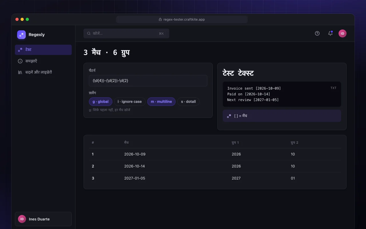Open बदलें और लाइब्रेरी sidebar item
The width and height of the screenshot is (366, 229).
[43, 72]
